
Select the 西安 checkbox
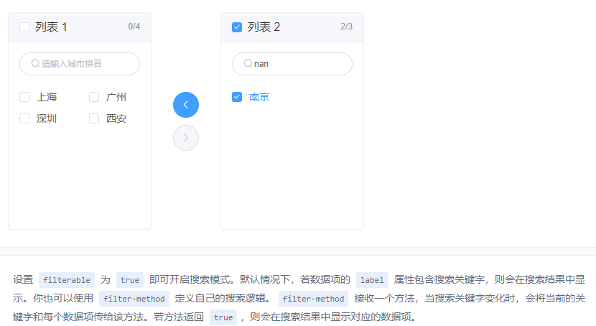[x=94, y=118]
